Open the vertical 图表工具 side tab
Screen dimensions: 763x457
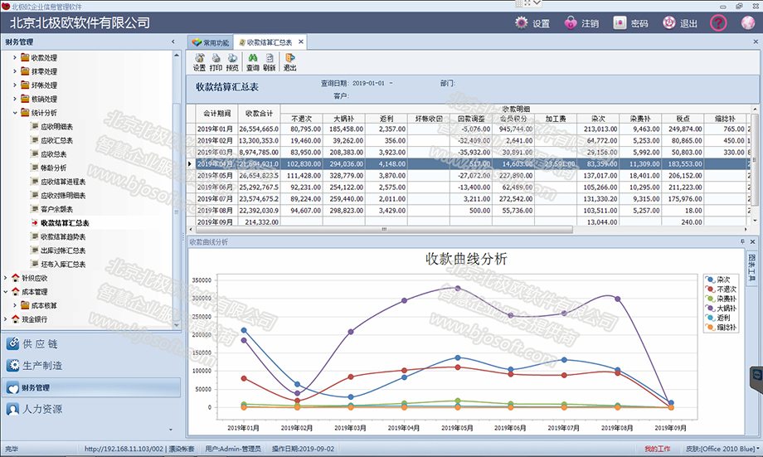(752, 267)
